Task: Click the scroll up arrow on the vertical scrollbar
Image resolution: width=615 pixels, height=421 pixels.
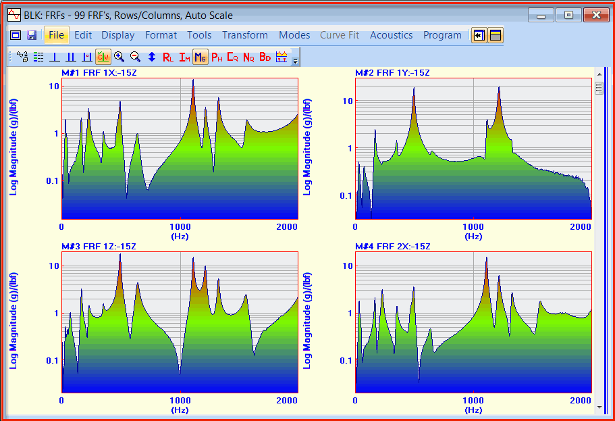Action: coord(599,74)
